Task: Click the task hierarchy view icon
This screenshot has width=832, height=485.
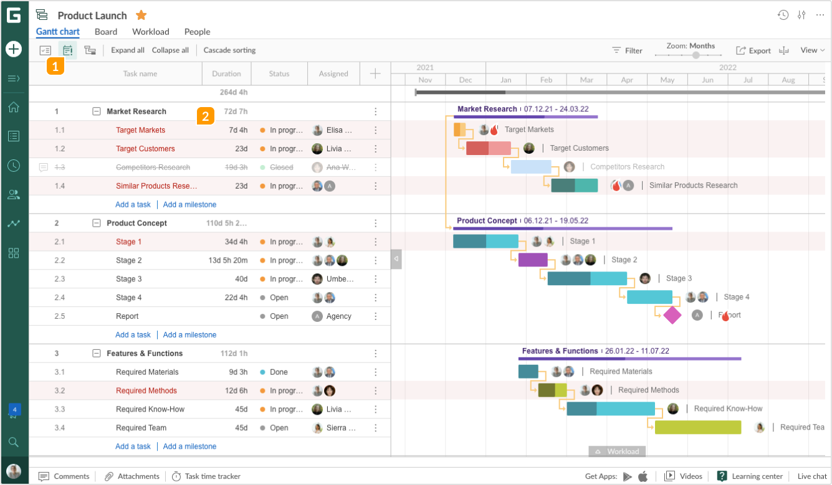Action: click(90, 50)
